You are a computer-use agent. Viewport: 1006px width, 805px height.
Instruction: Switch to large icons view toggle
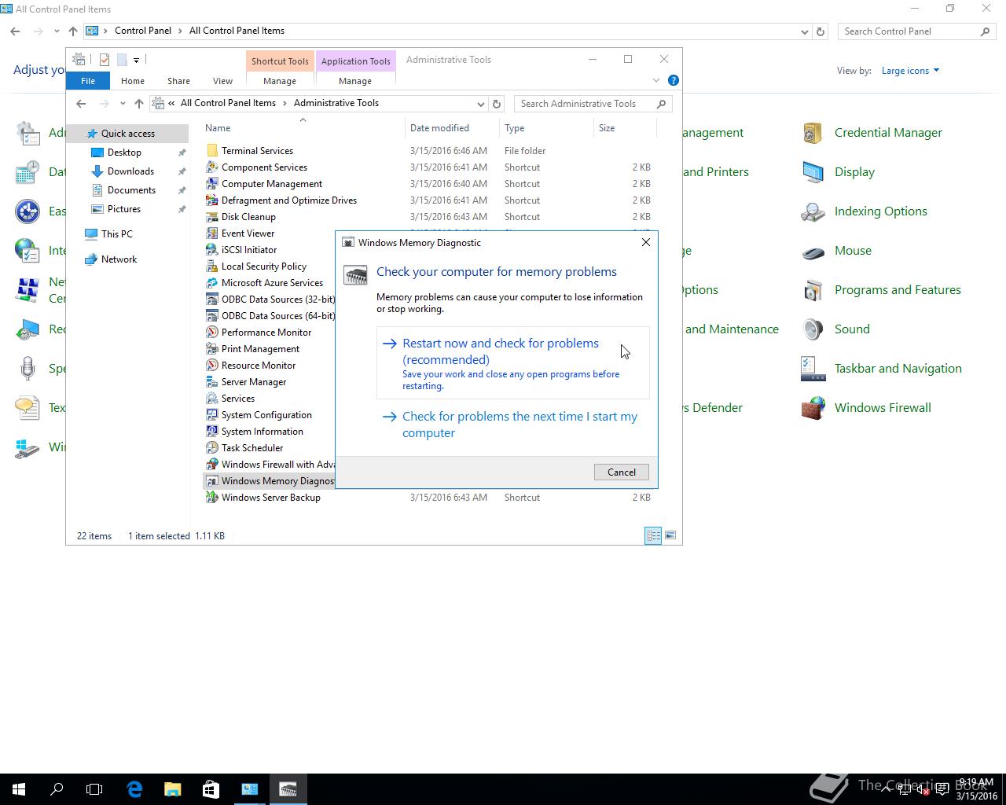coord(670,535)
